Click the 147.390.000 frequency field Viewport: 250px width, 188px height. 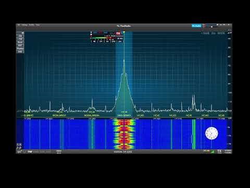(114, 36)
